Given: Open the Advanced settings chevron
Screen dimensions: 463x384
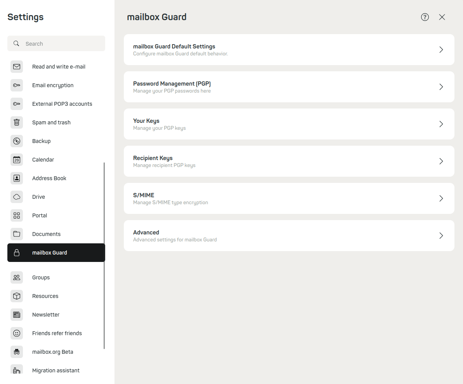Looking at the screenshot, I should point(441,236).
